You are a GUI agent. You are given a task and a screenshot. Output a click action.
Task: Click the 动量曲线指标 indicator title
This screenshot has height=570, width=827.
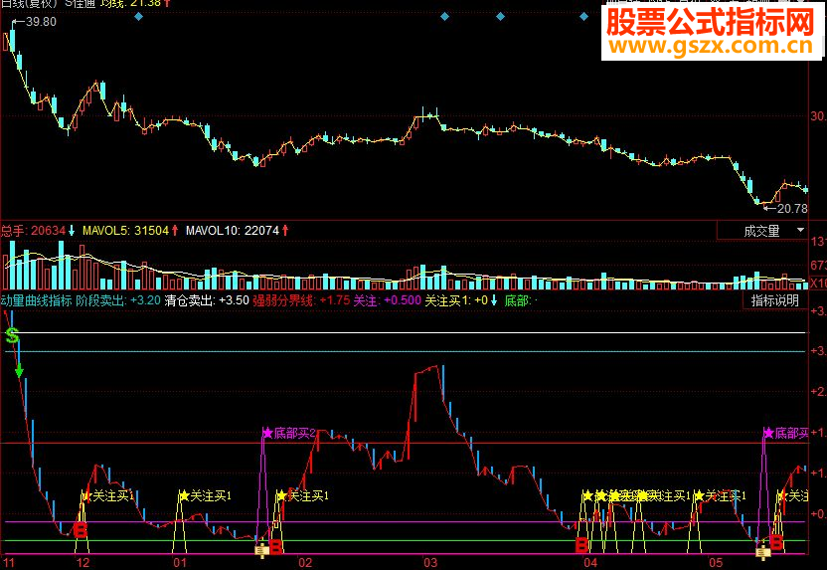click(x=36, y=300)
